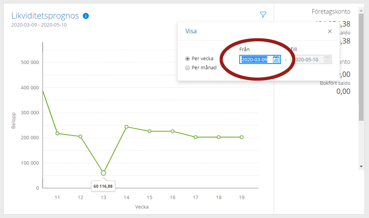Open the Till date calendar picker
Screen dimensions: 369x218
327,59
